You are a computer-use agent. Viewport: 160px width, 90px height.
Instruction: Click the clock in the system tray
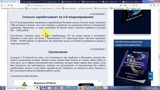155,88
